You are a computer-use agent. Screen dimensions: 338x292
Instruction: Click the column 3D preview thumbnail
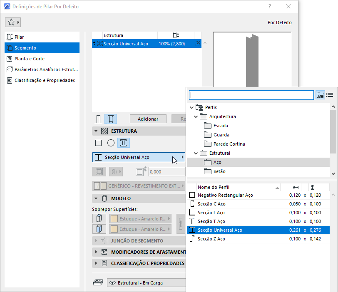252,59
